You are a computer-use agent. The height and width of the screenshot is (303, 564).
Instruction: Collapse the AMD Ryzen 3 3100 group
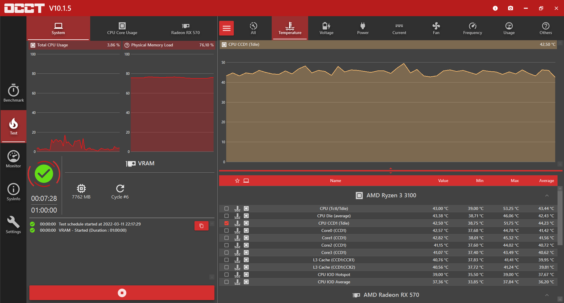tap(547, 196)
